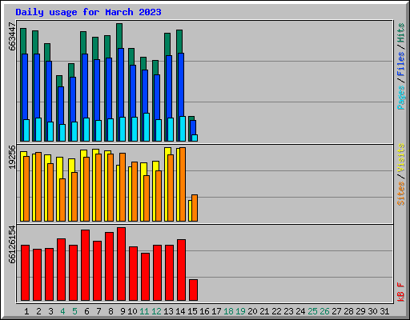410x320 pixels.
Task: Click the tallest red kilobytes bar for day 9
Action: 122,264
